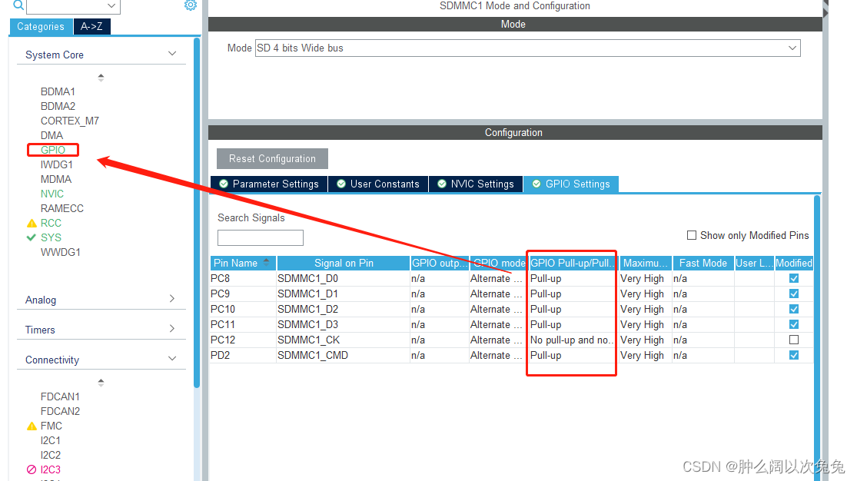This screenshot has height=481, width=857.
Task: Click PC12 'No pull-up and no...' cell
Action: 572,340
